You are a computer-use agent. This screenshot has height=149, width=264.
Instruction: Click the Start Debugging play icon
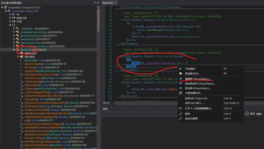pyautogui.click(x=180, y=69)
